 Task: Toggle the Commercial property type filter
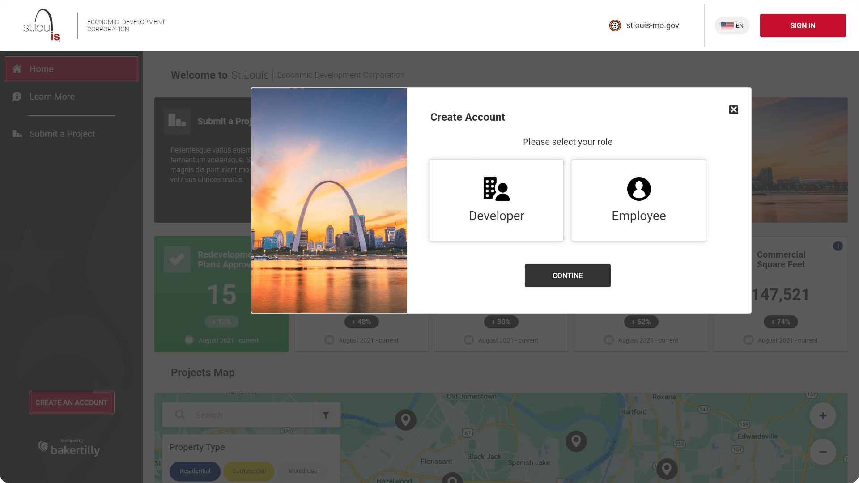coord(249,471)
